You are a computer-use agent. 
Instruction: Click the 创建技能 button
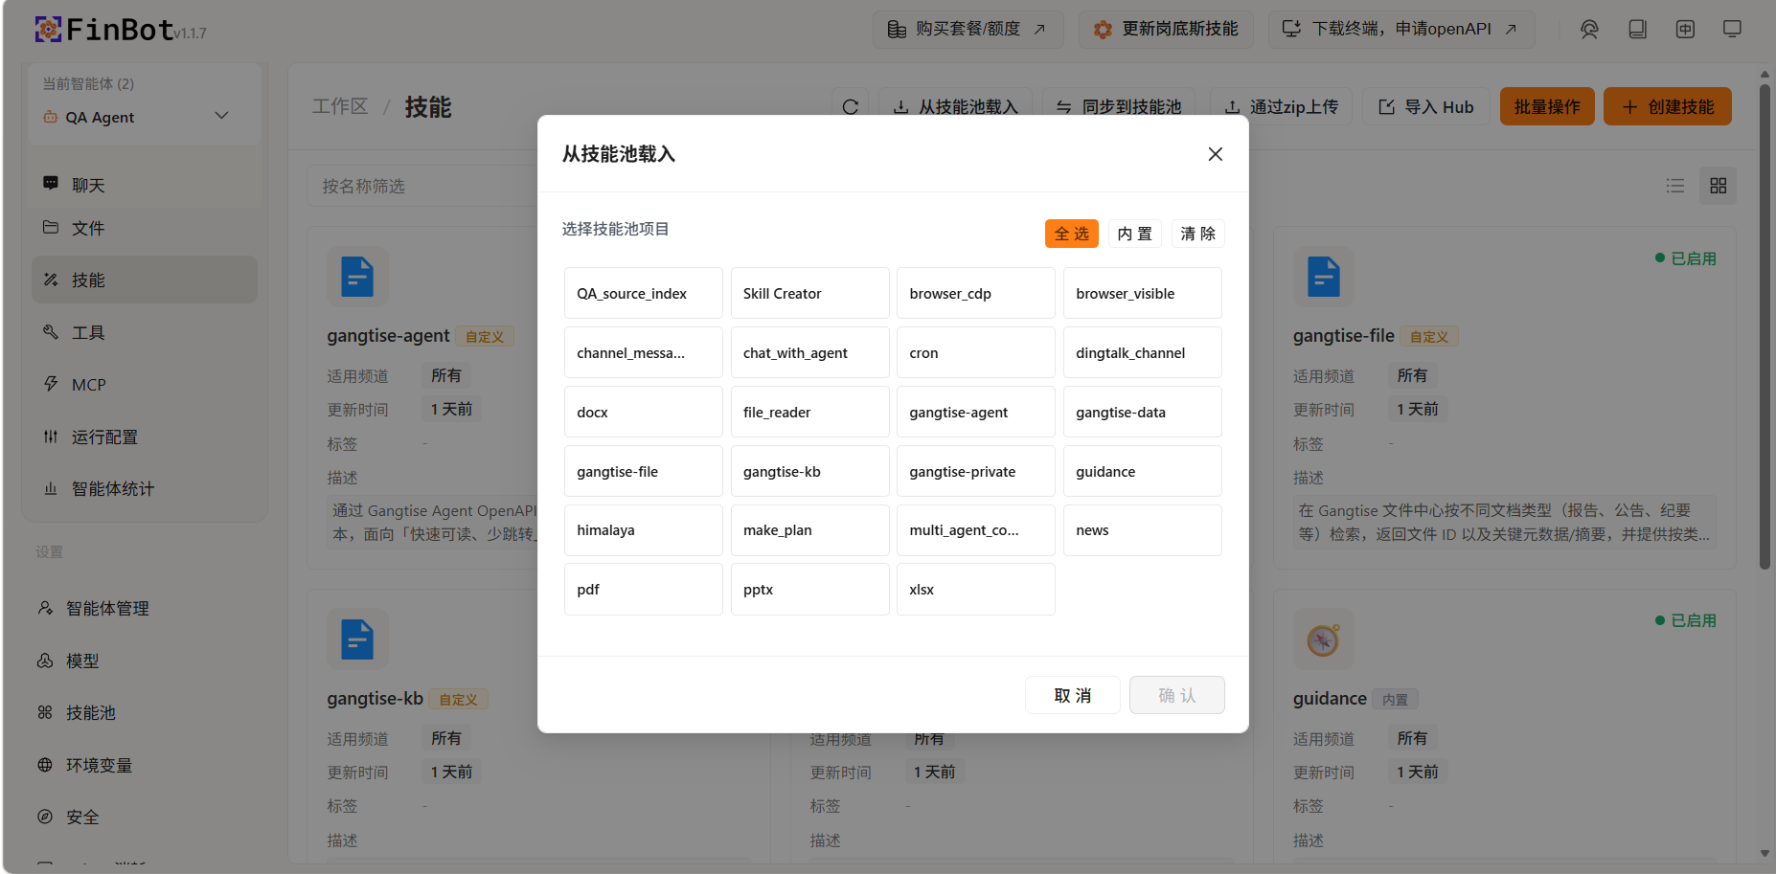(1668, 106)
